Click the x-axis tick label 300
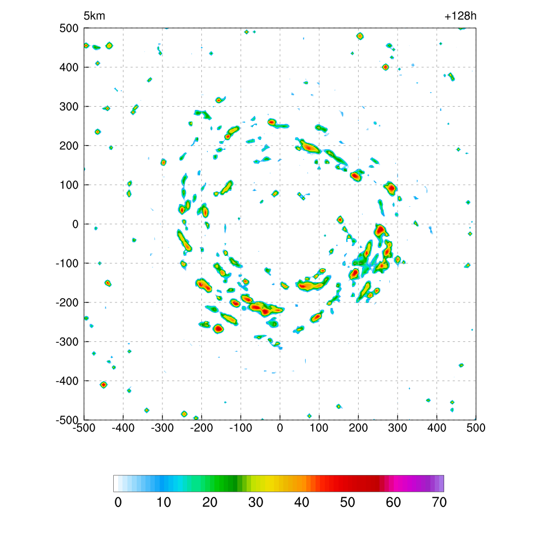 click(398, 428)
